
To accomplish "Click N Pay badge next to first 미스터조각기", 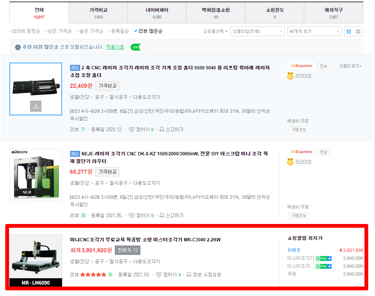I will (x=323, y=258).
